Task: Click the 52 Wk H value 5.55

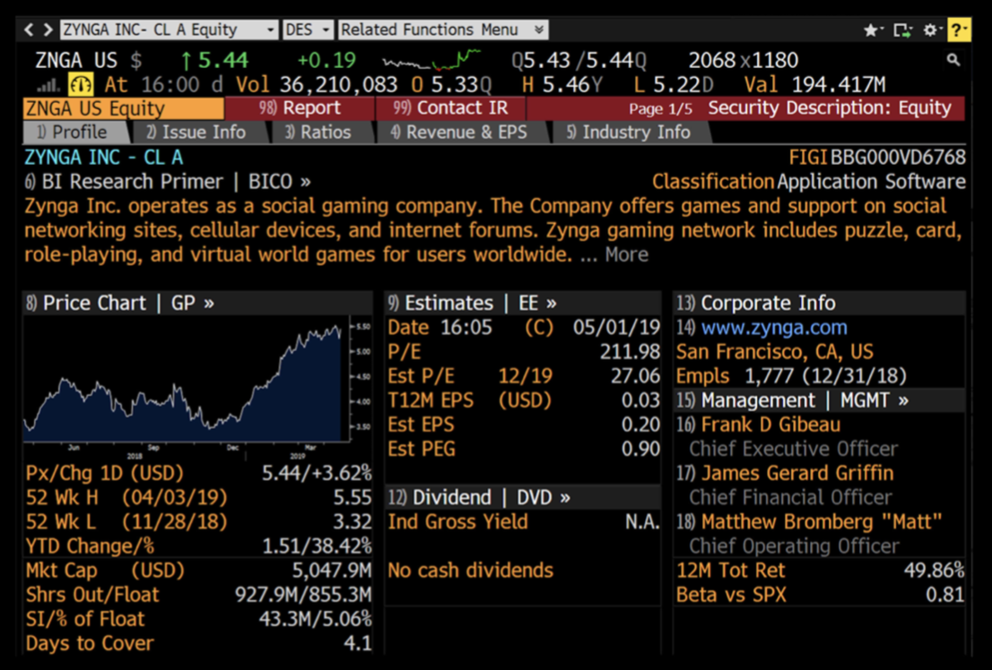Action: pyautogui.click(x=352, y=497)
